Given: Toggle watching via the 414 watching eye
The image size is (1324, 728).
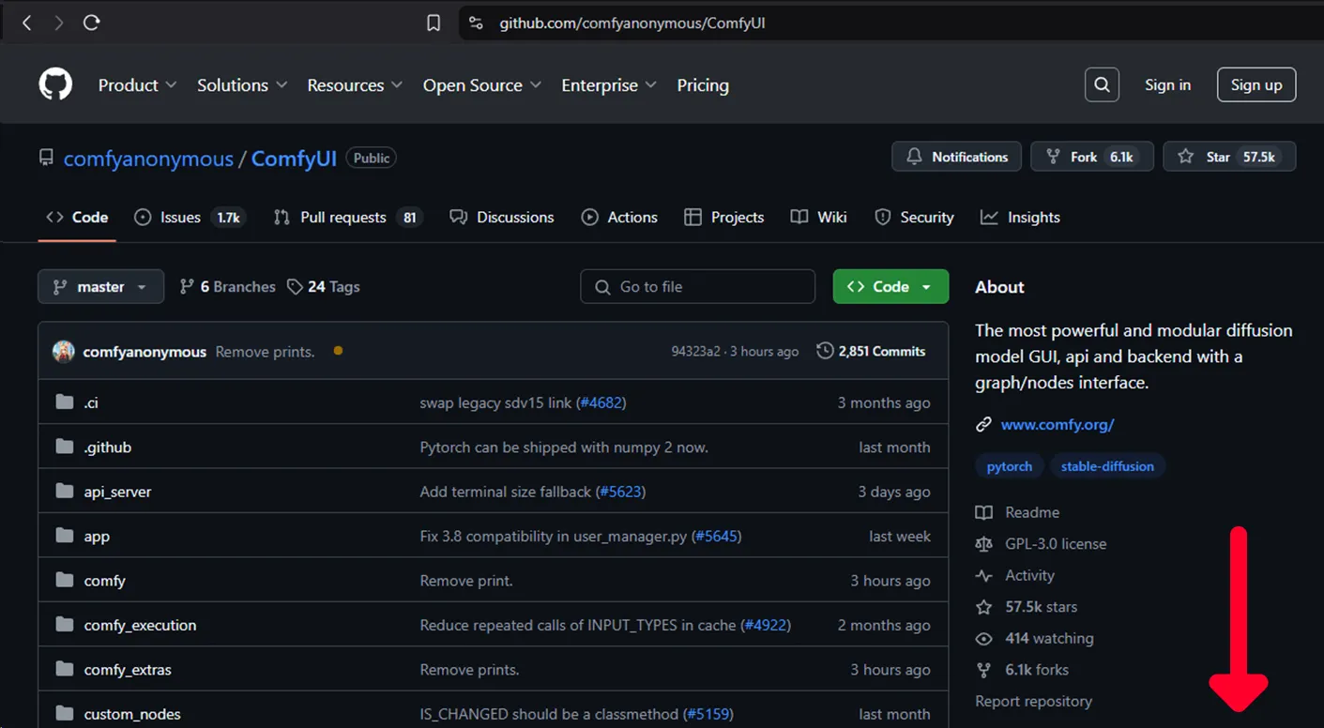Looking at the screenshot, I should point(983,638).
